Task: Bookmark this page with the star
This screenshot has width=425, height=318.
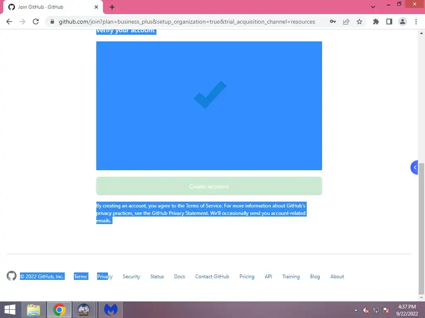Action: 359,22
